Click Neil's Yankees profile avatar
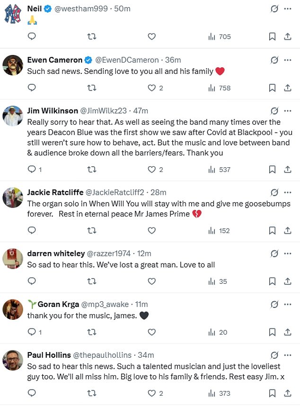This screenshot has height=407, width=300. 13,14
